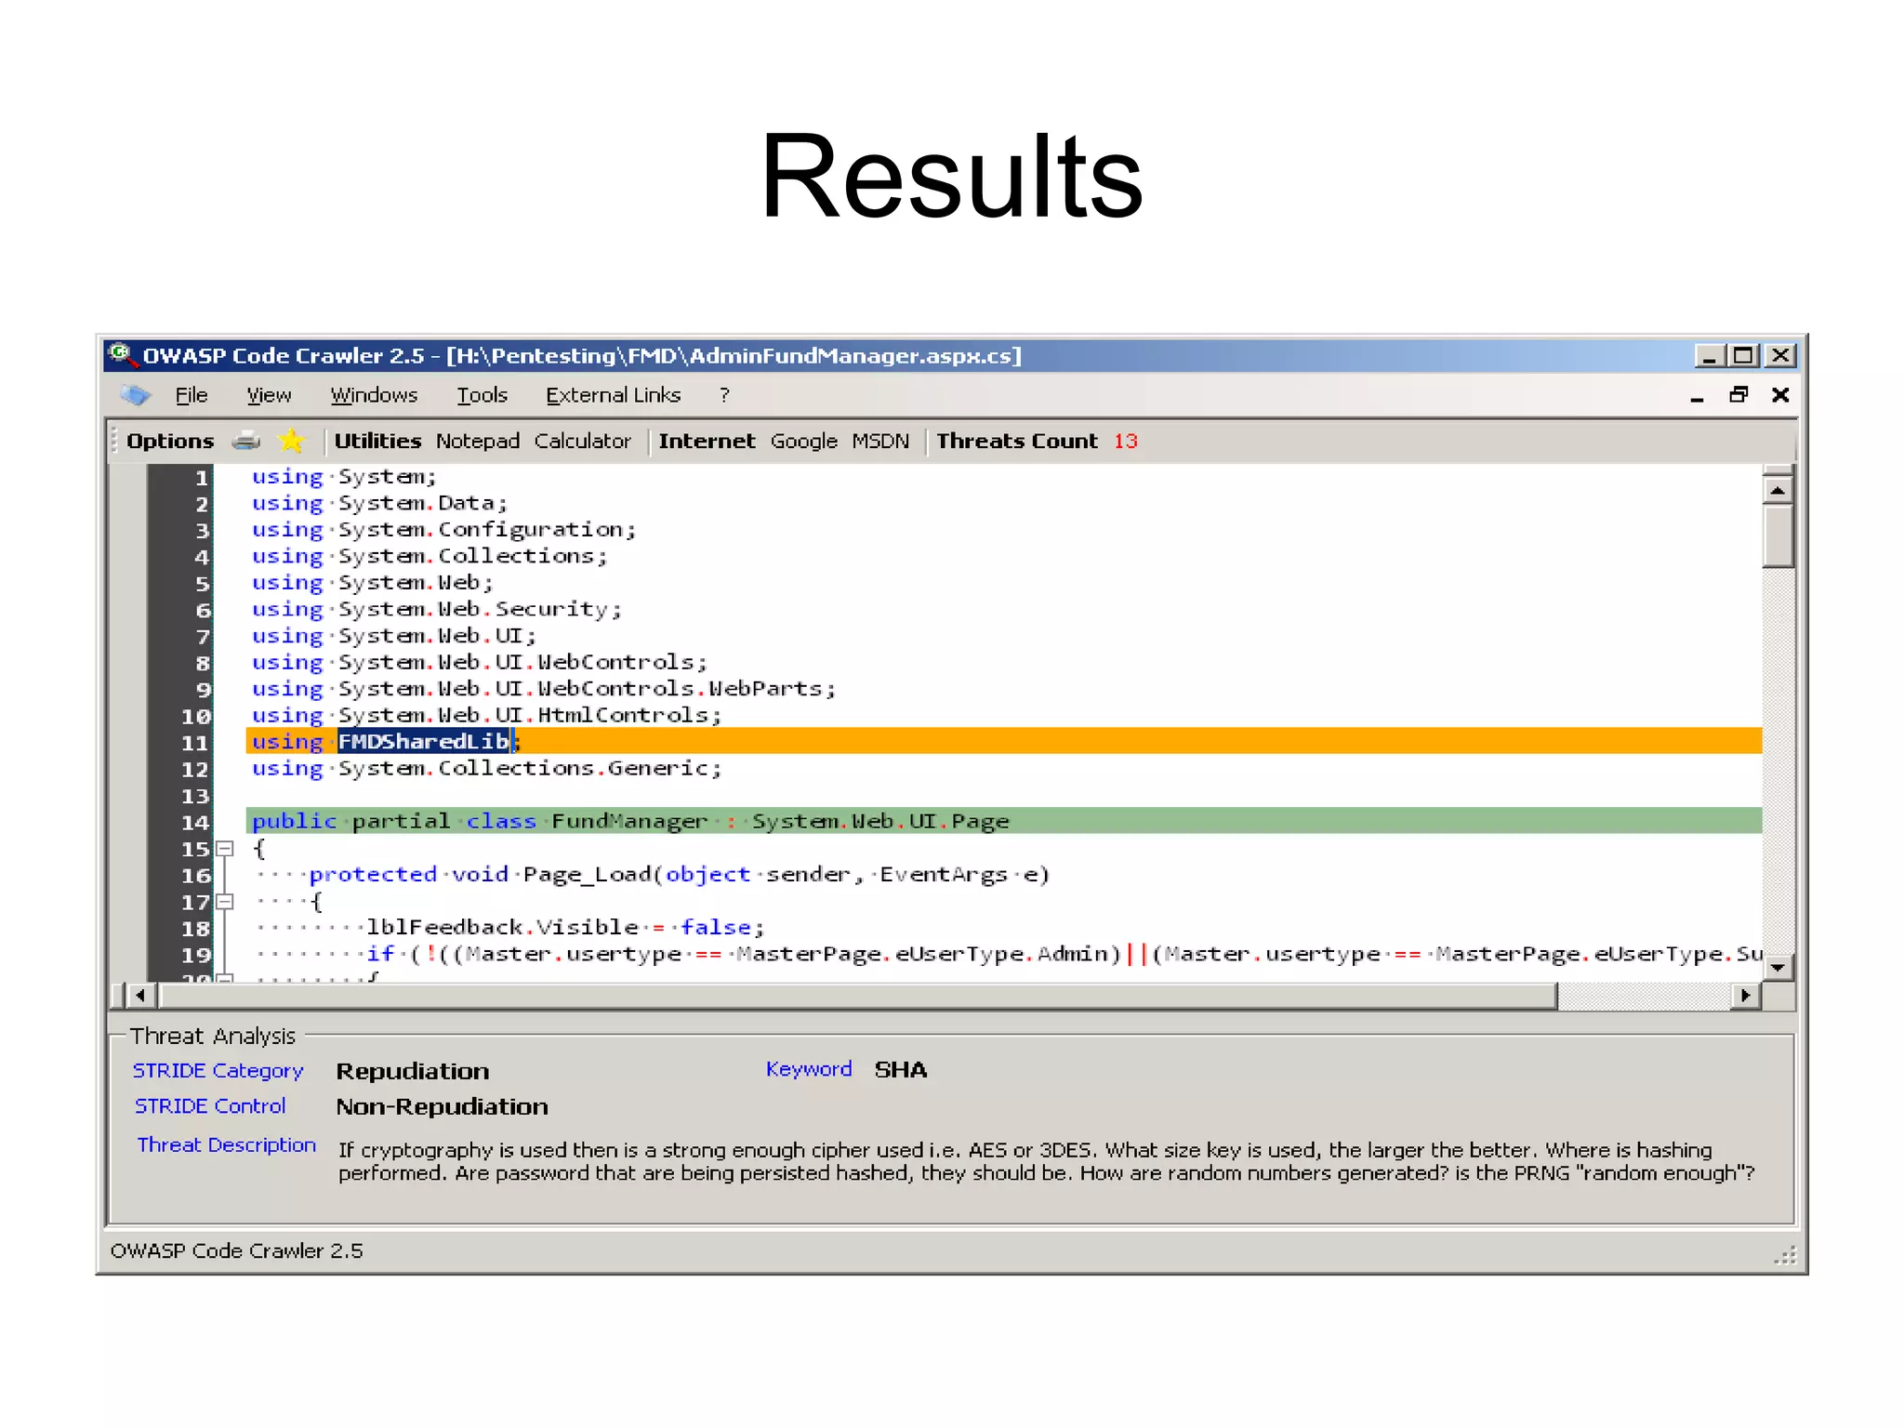
Task: Open Google from the Internet toolbar
Action: click(803, 441)
